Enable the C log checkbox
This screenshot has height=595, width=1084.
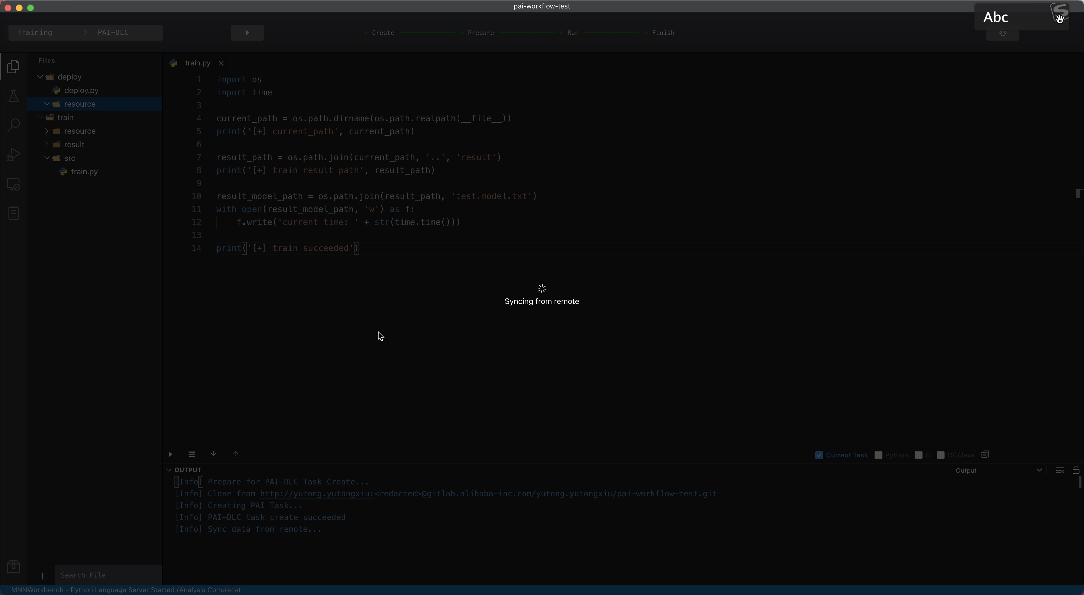pyautogui.click(x=919, y=455)
